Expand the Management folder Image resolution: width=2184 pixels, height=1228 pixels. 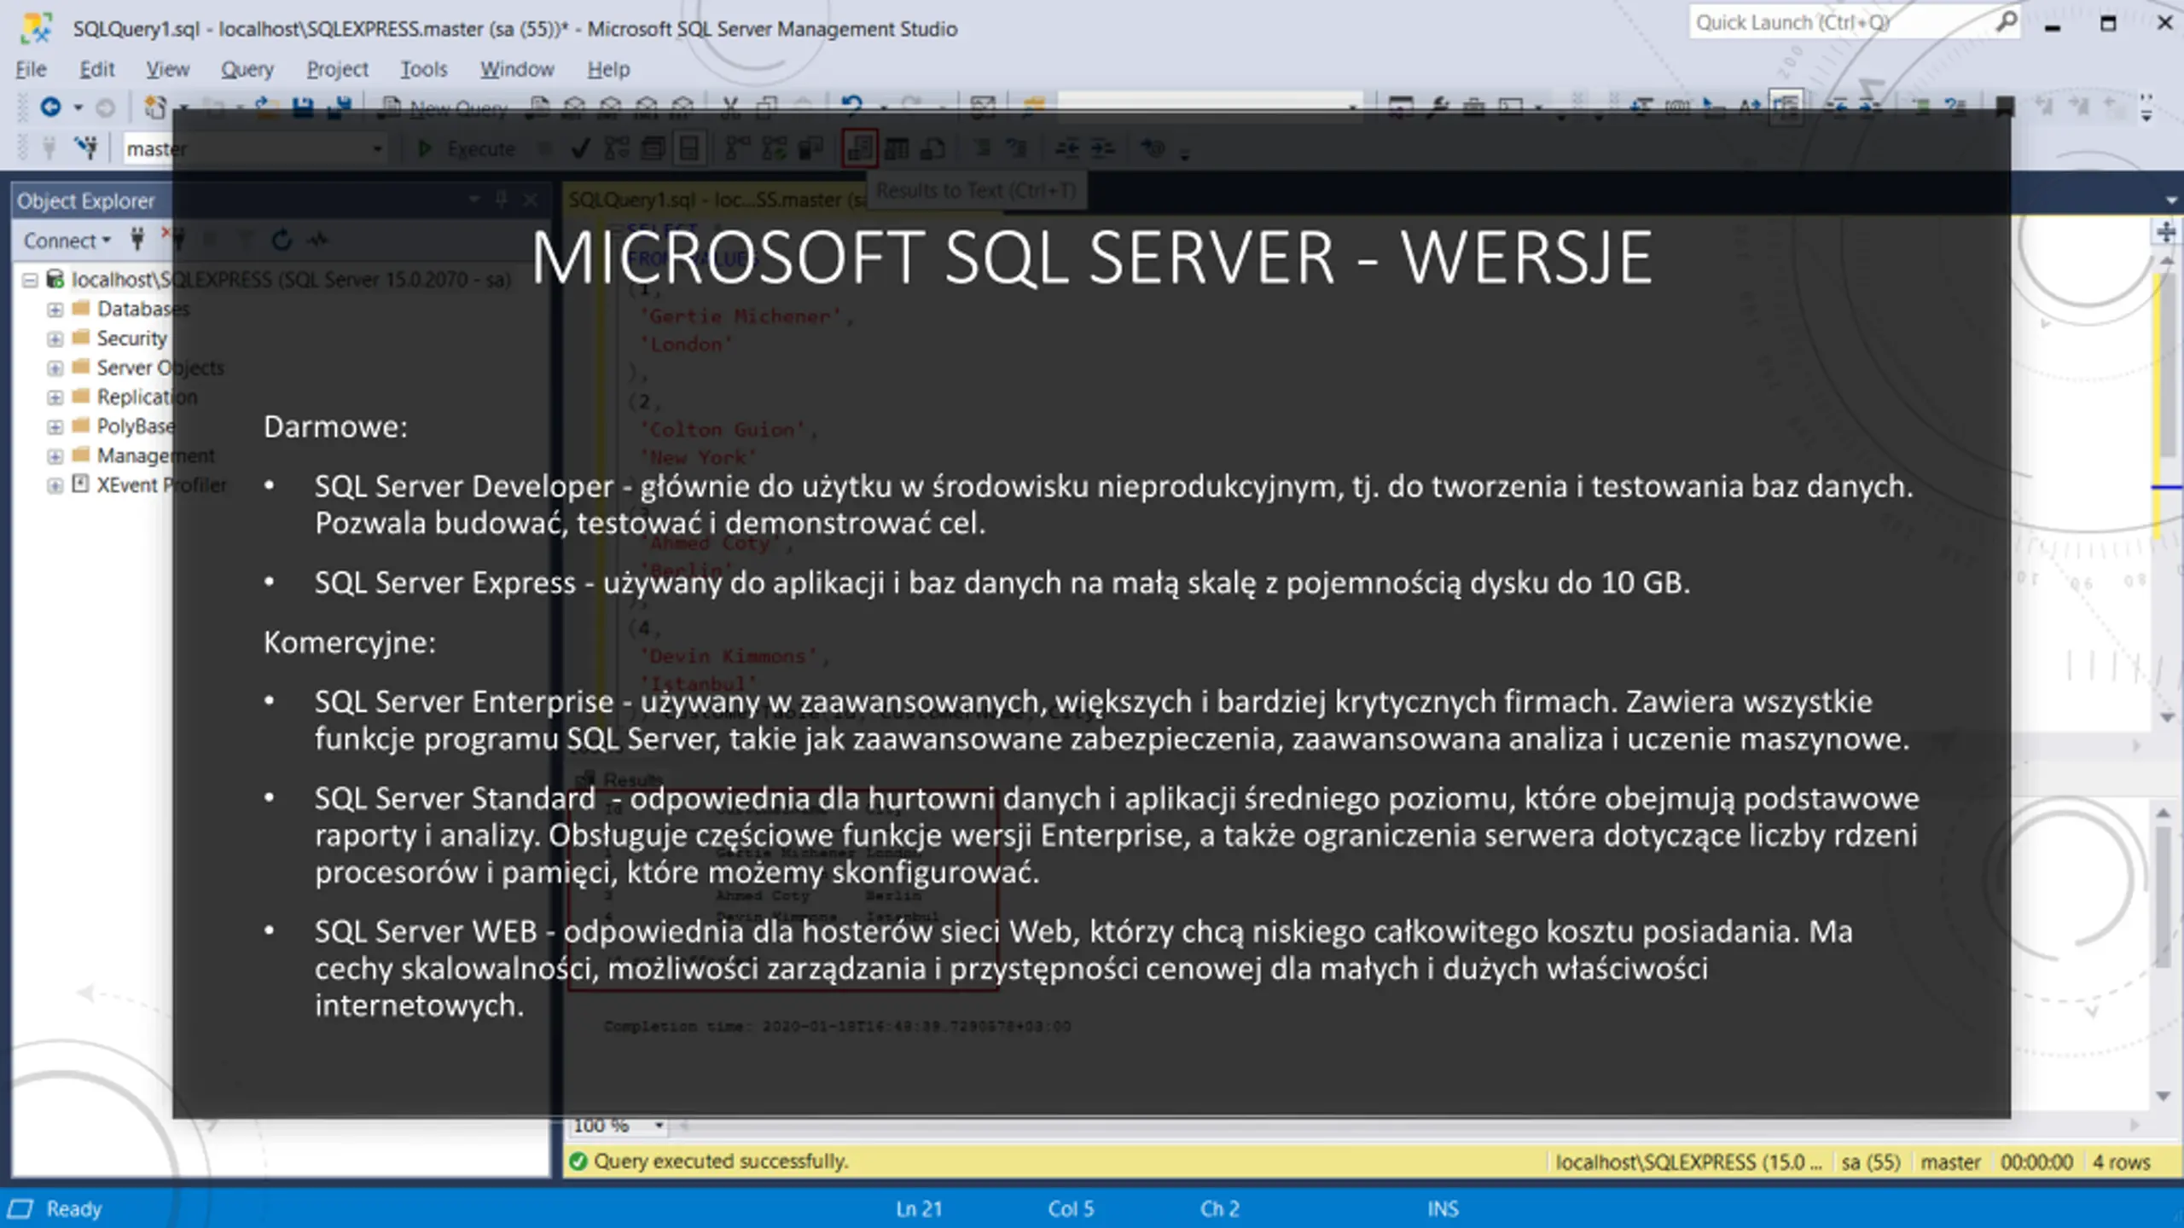(55, 456)
